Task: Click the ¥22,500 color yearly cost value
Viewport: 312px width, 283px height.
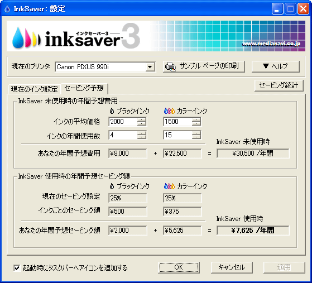Action: (x=183, y=154)
